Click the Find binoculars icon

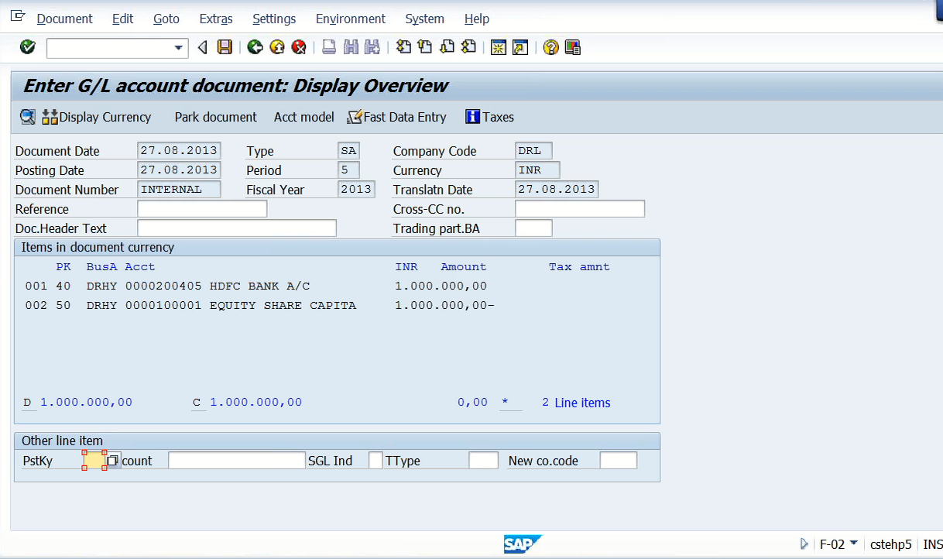point(351,48)
